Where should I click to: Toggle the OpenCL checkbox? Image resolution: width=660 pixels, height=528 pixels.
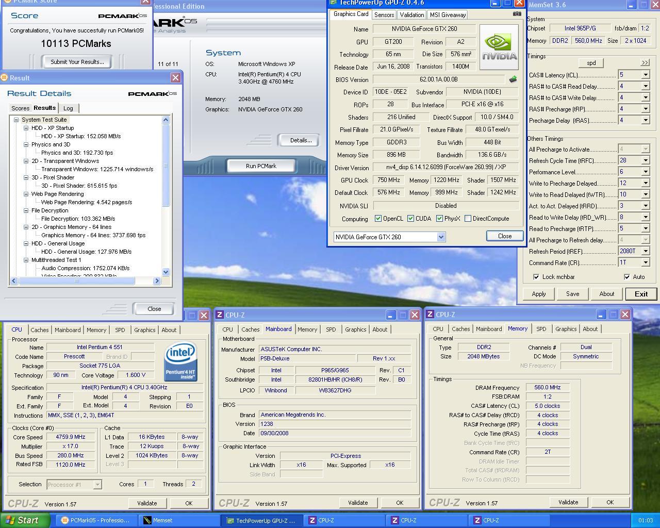pos(378,219)
